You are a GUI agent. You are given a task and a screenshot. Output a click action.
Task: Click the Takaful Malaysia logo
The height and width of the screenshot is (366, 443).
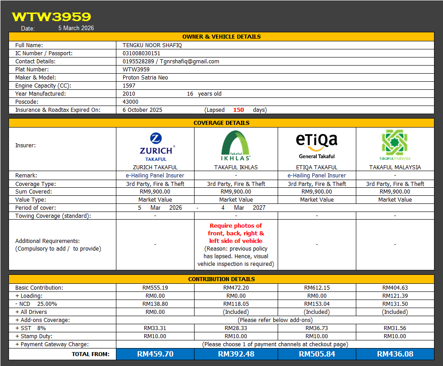395,145
